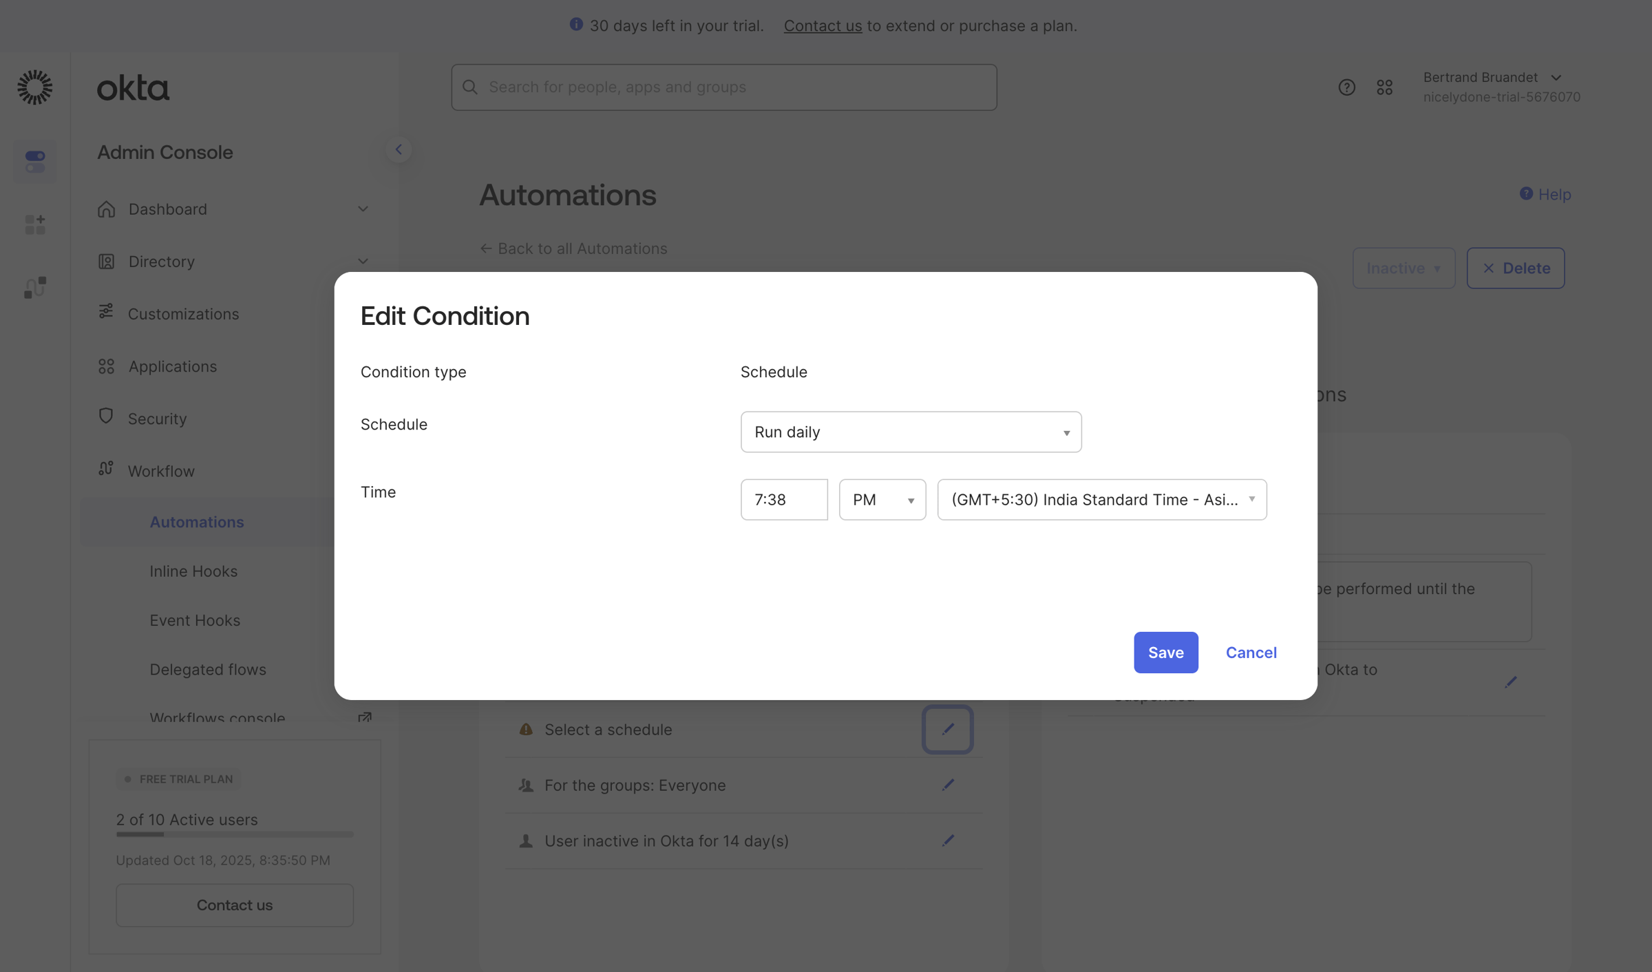This screenshot has width=1652, height=972.
Task: Open the help question-mark icon in header
Action: tap(1347, 87)
